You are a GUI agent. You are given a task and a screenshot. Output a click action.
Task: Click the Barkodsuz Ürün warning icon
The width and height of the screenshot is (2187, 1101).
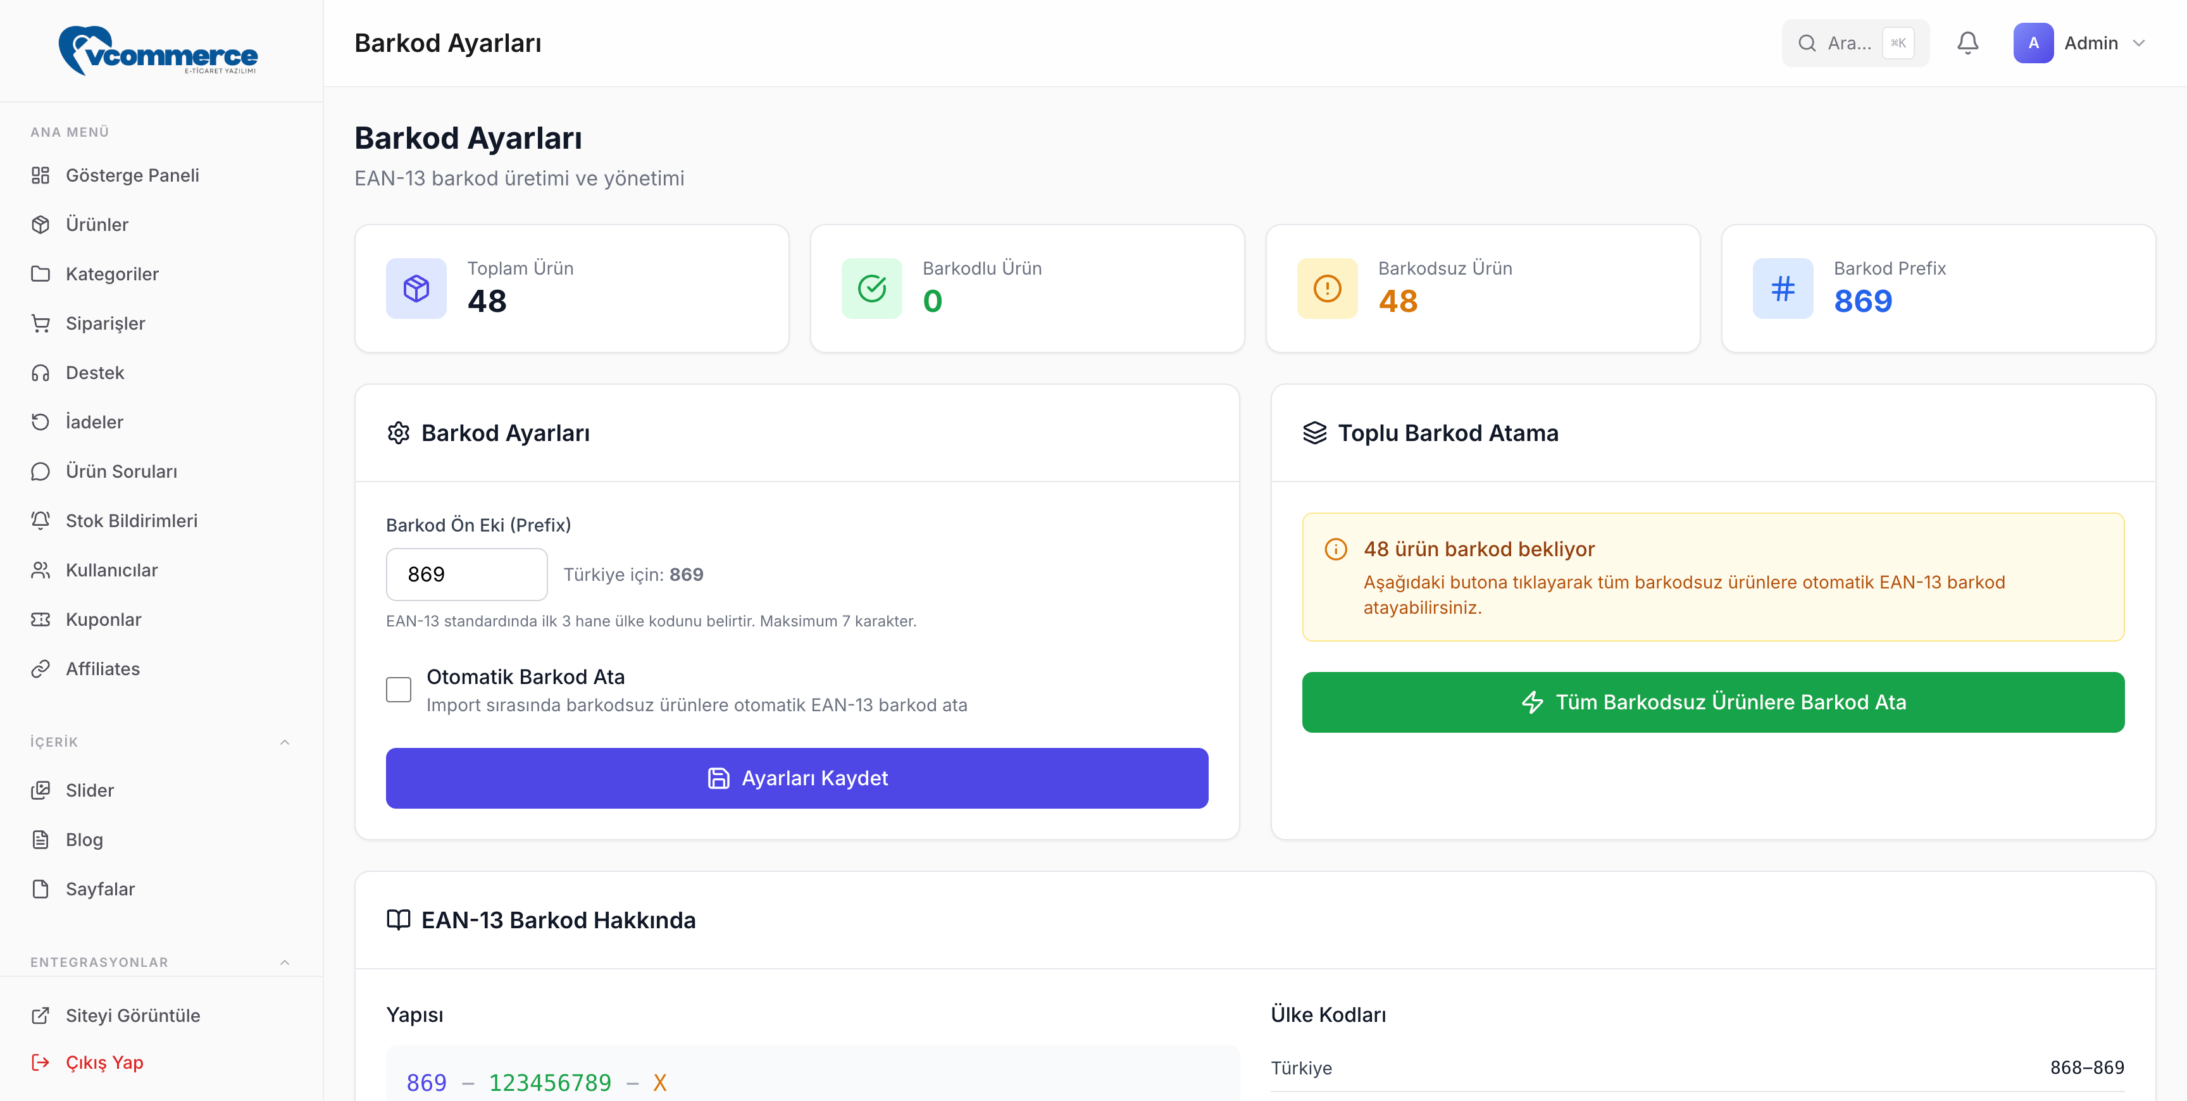[1327, 289]
